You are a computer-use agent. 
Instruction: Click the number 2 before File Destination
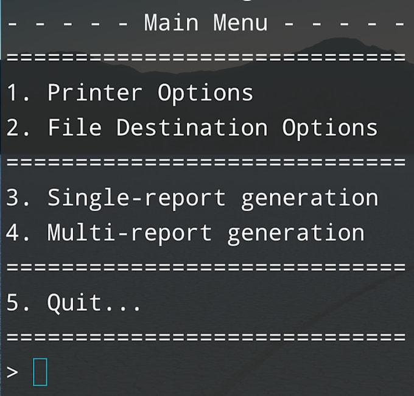click(x=12, y=127)
